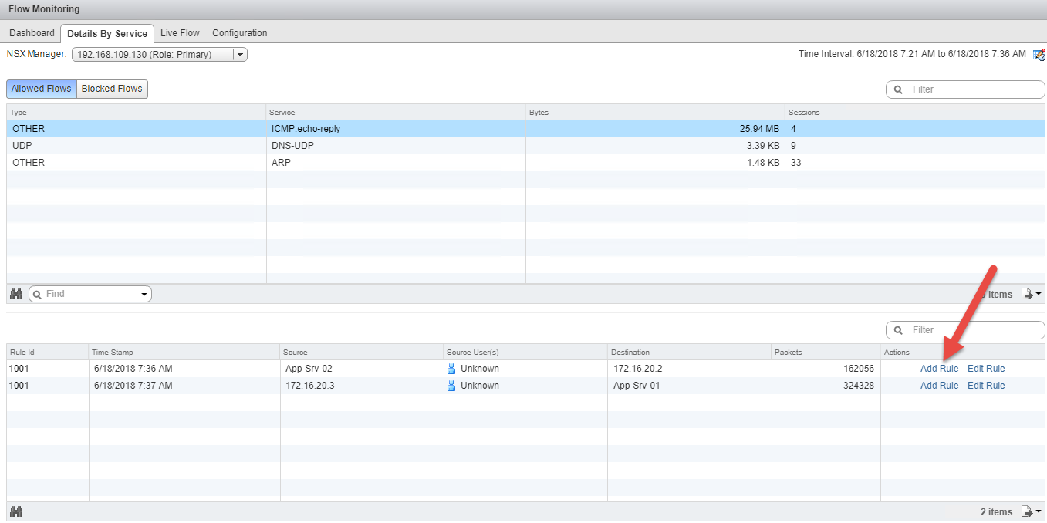Expand export options arrow beside '2 items'
Image resolution: width=1047 pixels, height=523 pixels.
1039,512
